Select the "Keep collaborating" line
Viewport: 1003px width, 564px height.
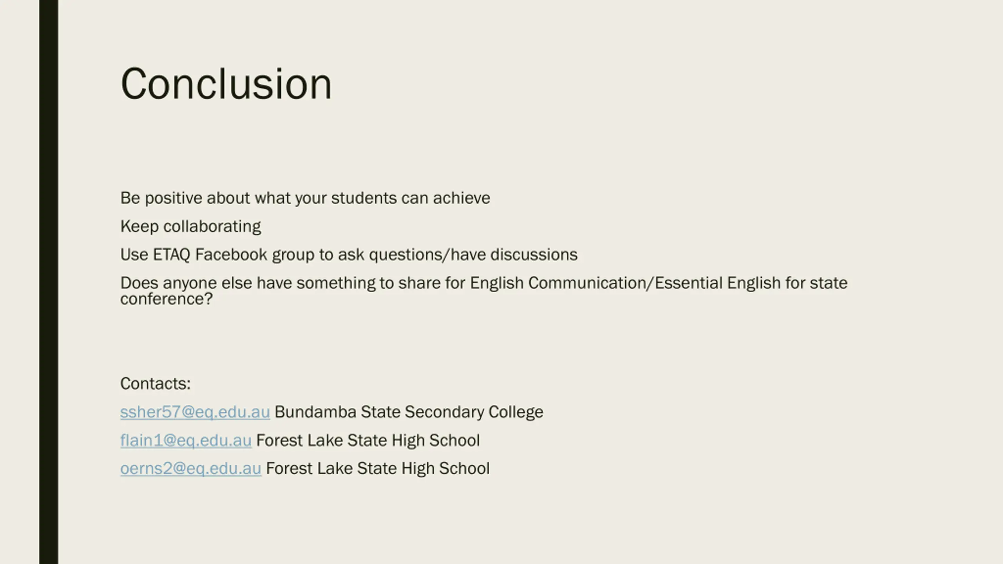click(x=190, y=226)
